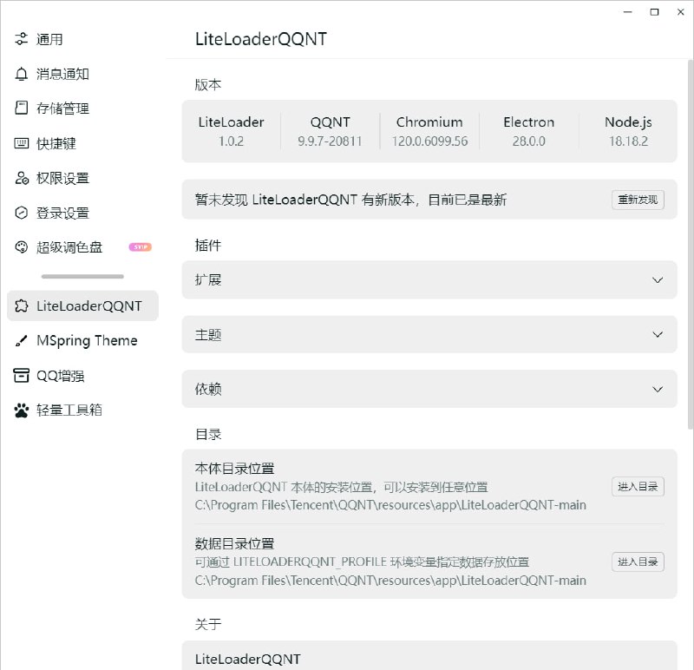The image size is (694, 670).
Task: Expand the 扩展 plugin list chevron
Action: [658, 279]
